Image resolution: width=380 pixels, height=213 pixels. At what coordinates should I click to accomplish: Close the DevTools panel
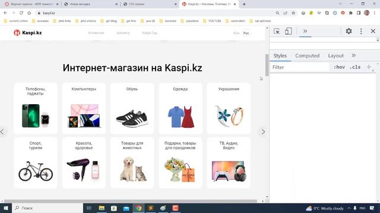(x=373, y=31)
